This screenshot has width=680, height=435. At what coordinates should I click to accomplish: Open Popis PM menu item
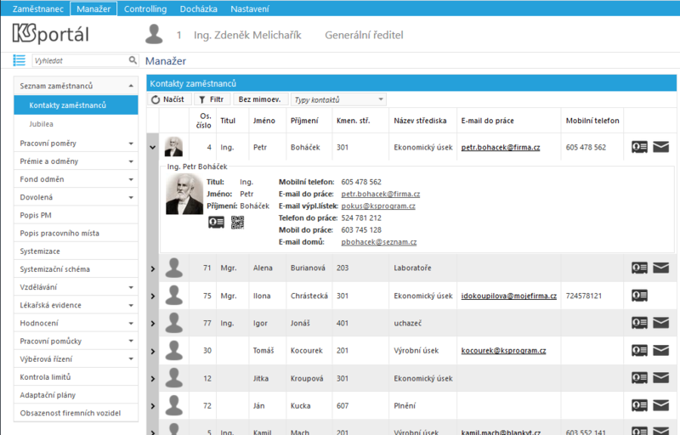[76, 215]
